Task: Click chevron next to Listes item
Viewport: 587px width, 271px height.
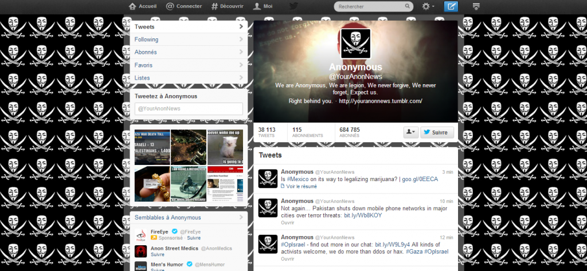Action: [x=241, y=78]
